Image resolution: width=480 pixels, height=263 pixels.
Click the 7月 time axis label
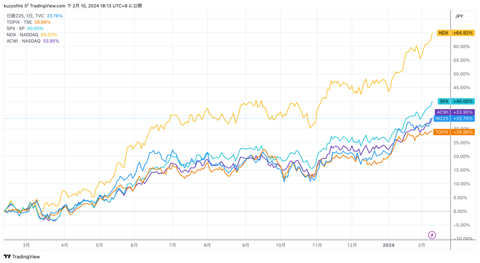pyautogui.click(x=173, y=245)
